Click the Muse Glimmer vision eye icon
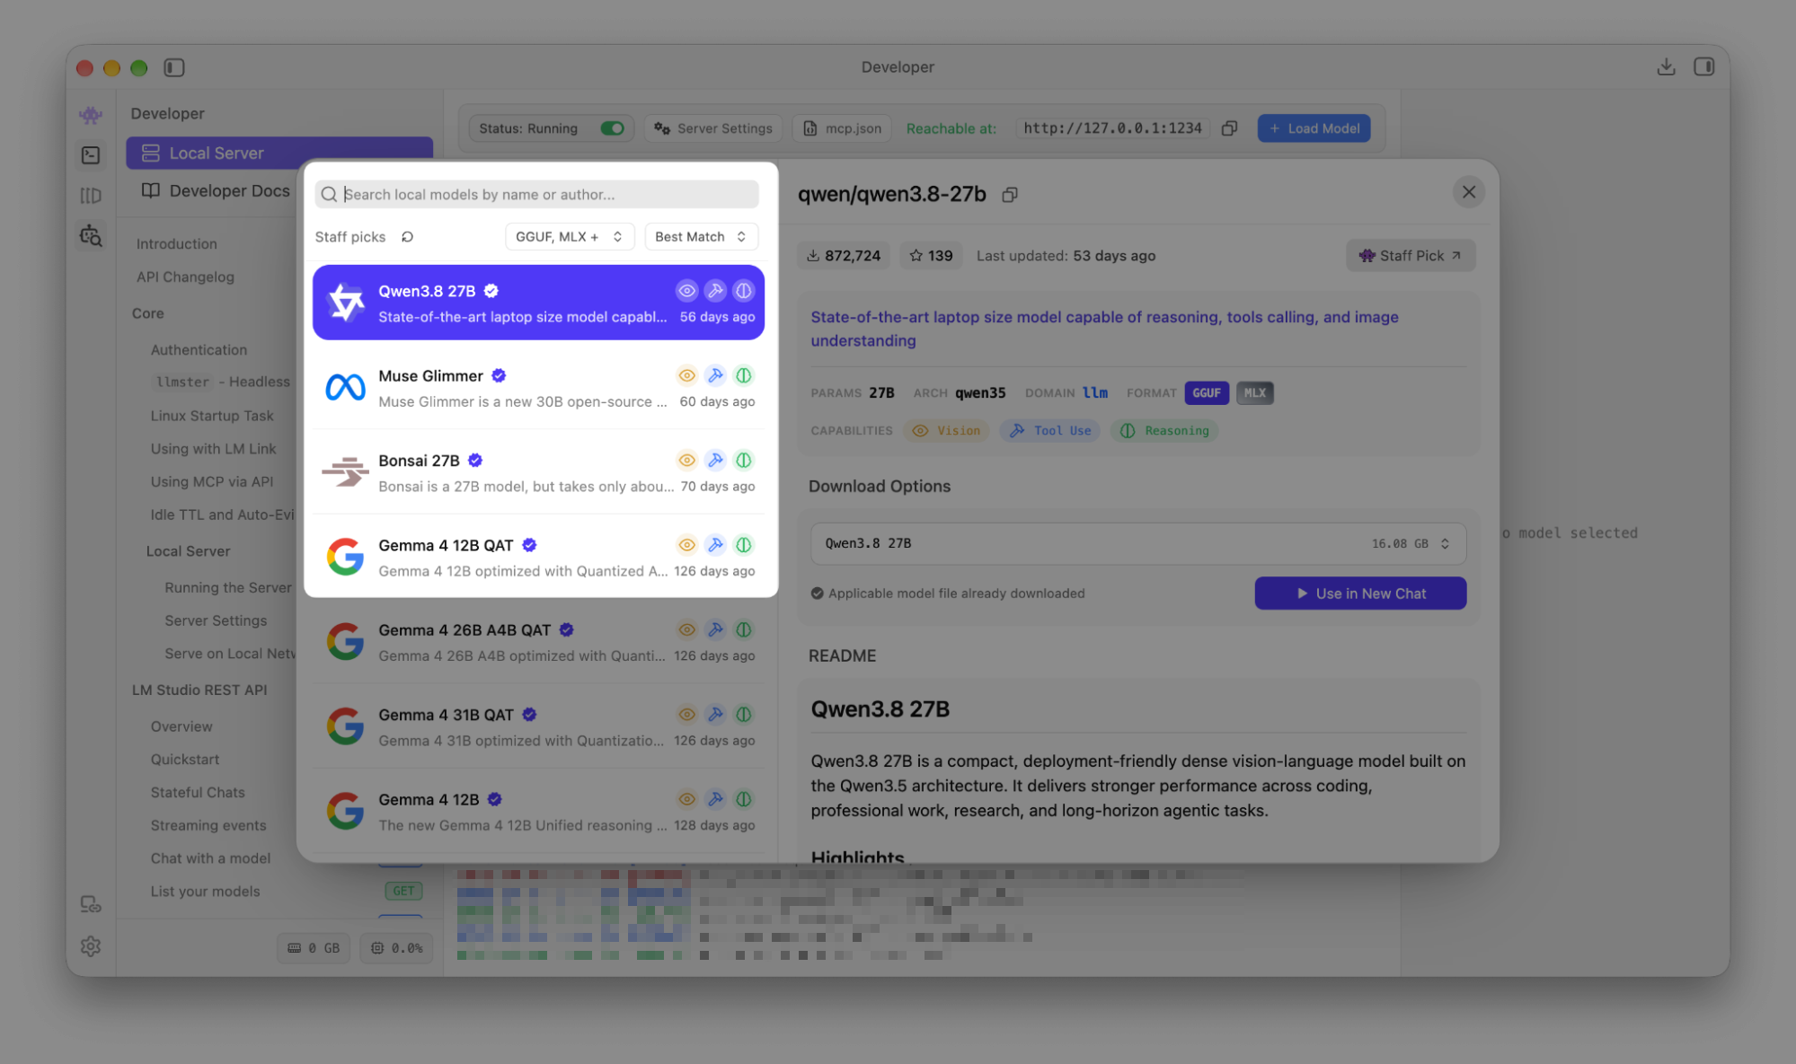This screenshot has width=1796, height=1064. pyautogui.click(x=686, y=375)
